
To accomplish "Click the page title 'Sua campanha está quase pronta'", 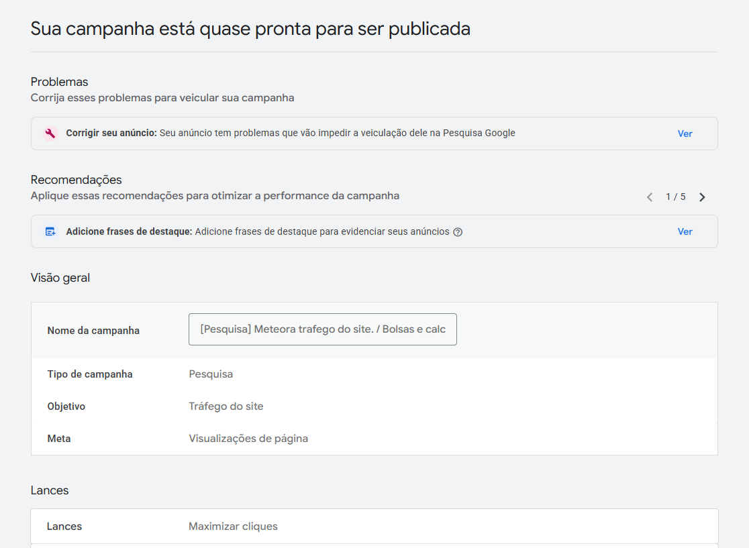I will (x=250, y=29).
